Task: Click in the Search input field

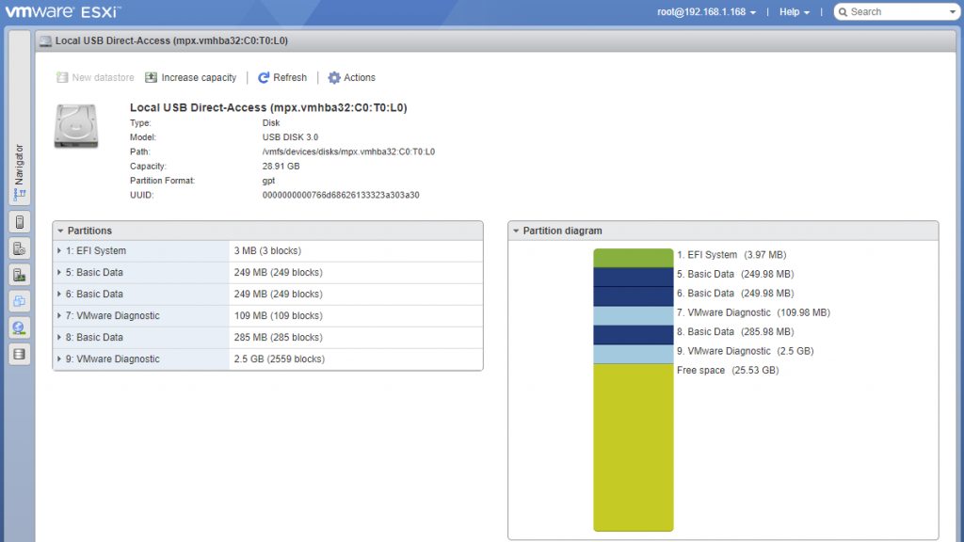Action: click(899, 12)
